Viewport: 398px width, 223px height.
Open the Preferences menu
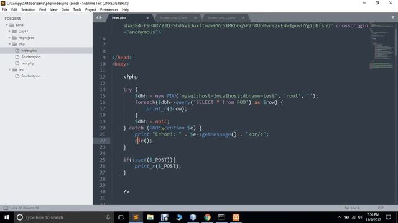[109, 10]
